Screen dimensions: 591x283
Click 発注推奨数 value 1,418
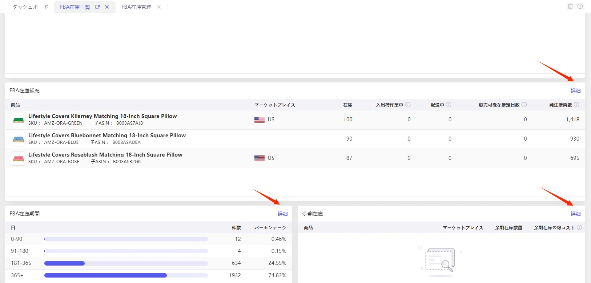(572, 120)
